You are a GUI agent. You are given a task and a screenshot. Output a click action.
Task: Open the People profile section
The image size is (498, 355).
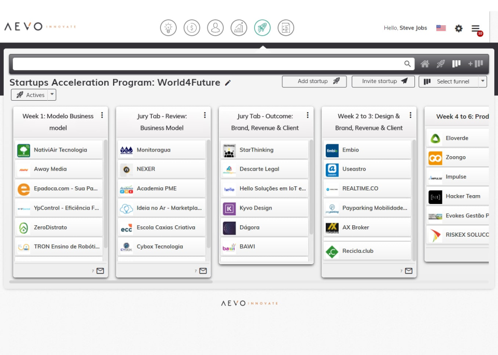215,28
